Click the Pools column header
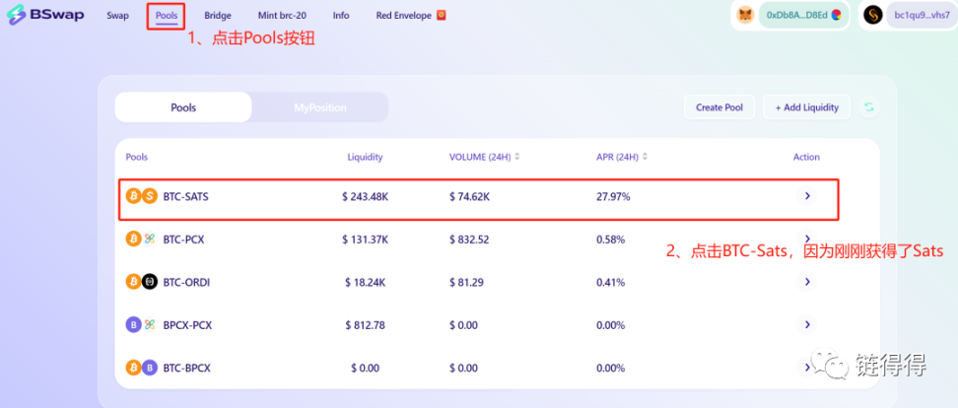Viewport: 958px width, 408px height. [137, 157]
